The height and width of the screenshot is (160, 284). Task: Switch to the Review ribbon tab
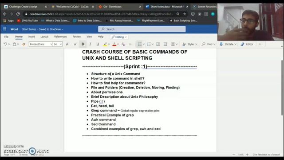tap(77, 36)
